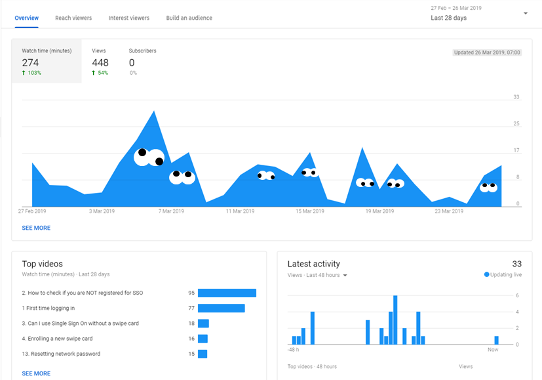The width and height of the screenshot is (542, 380).
Task: Click SEE MORE under the watch time chart
Action: tap(36, 228)
